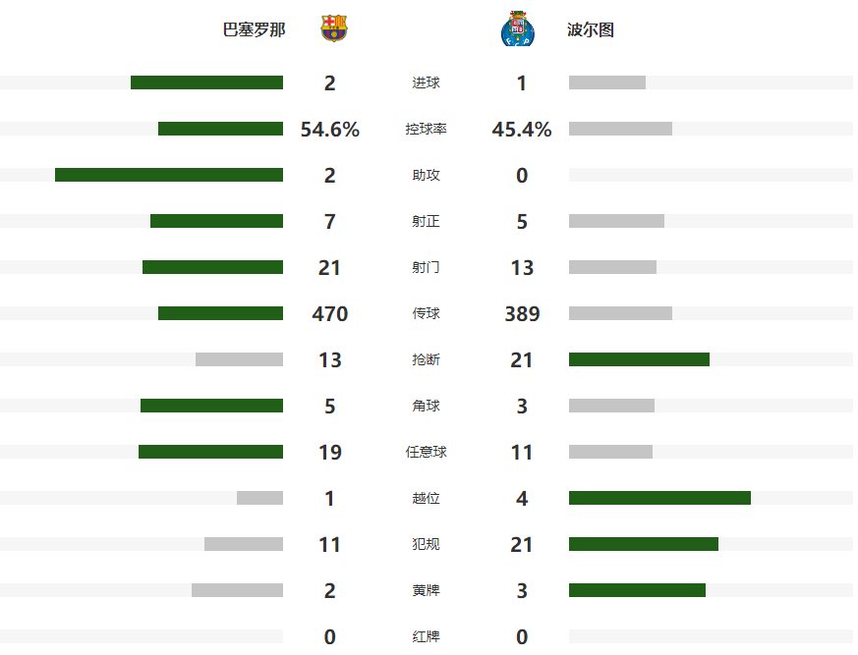Click Porto's 389 passes value
Image resolution: width=858 pixels, height=655 pixels.
click(x=522, y=313)
